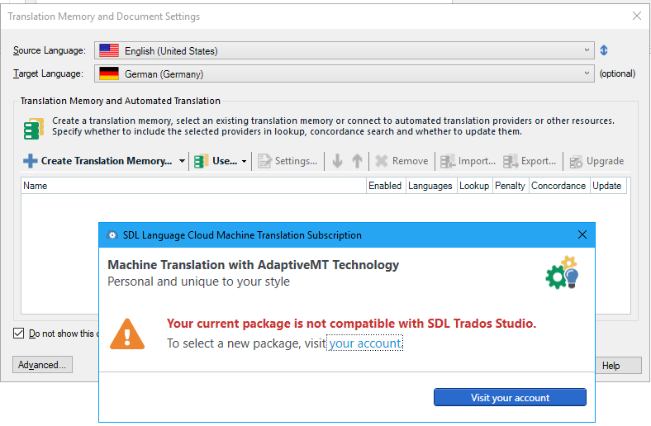Click the Use translation provider icon

pyautogui.click(x=202, y=161)
